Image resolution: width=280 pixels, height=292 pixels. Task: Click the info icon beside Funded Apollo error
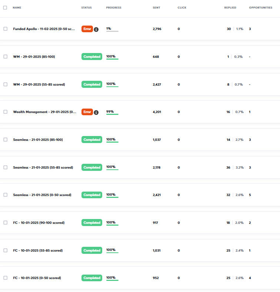pos(96,29)
